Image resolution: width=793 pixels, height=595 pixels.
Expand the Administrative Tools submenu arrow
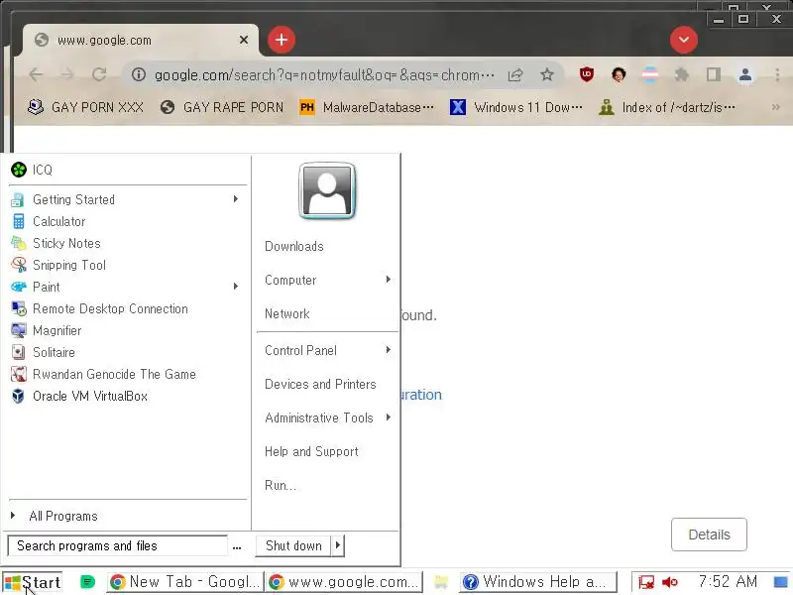coord(388,417)
